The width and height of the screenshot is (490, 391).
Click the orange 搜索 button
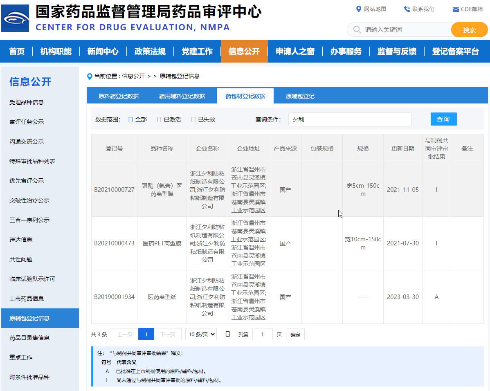[469, 30]
